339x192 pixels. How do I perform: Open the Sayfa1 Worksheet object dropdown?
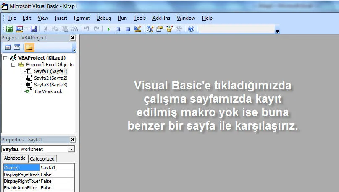[x=71, y=149]
